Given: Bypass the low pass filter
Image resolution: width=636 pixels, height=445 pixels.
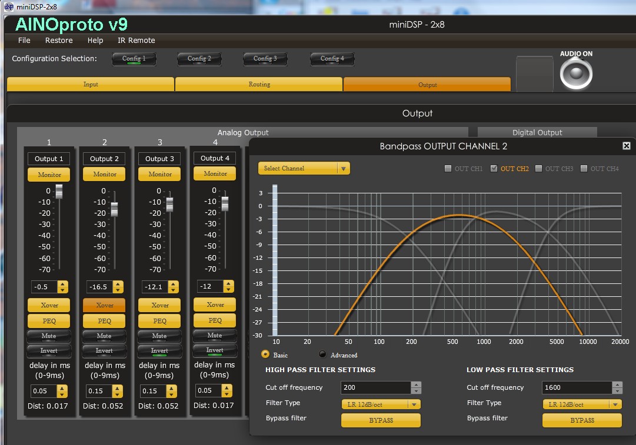Looking at the screenshot, I should pos(582,420).
